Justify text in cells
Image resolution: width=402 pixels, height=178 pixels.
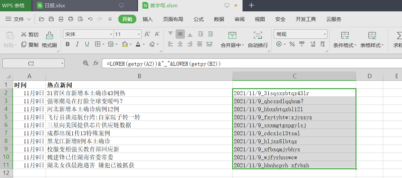click(x=200, y=44)
